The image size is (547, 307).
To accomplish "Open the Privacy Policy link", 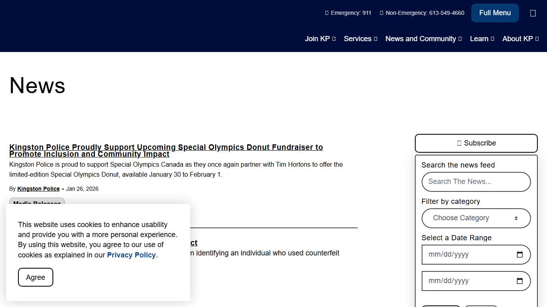I will pyautogui.click(x=131, y=255).
